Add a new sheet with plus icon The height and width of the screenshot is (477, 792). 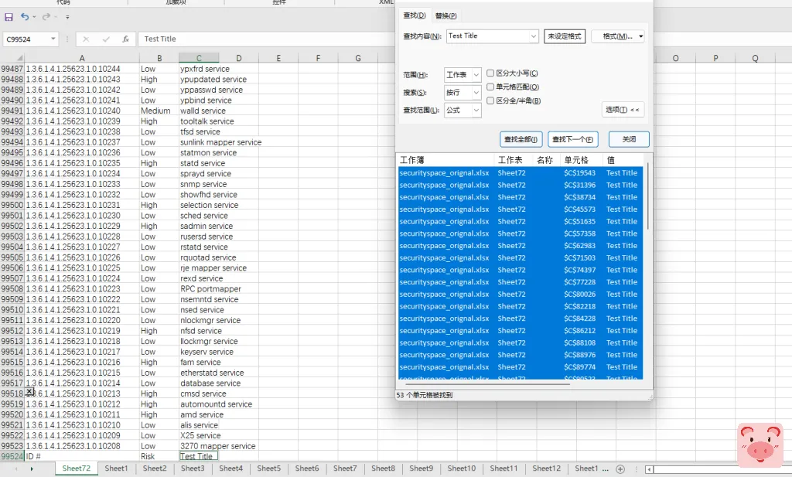620,469
